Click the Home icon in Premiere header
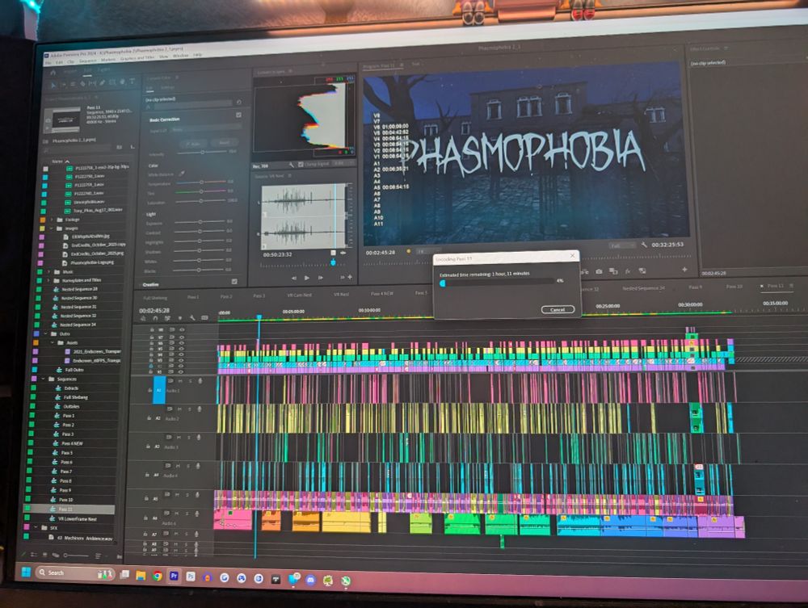 tap(53, 72)
